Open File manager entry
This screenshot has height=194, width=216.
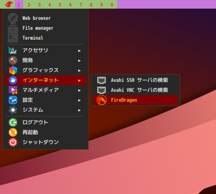click(45, 28)
